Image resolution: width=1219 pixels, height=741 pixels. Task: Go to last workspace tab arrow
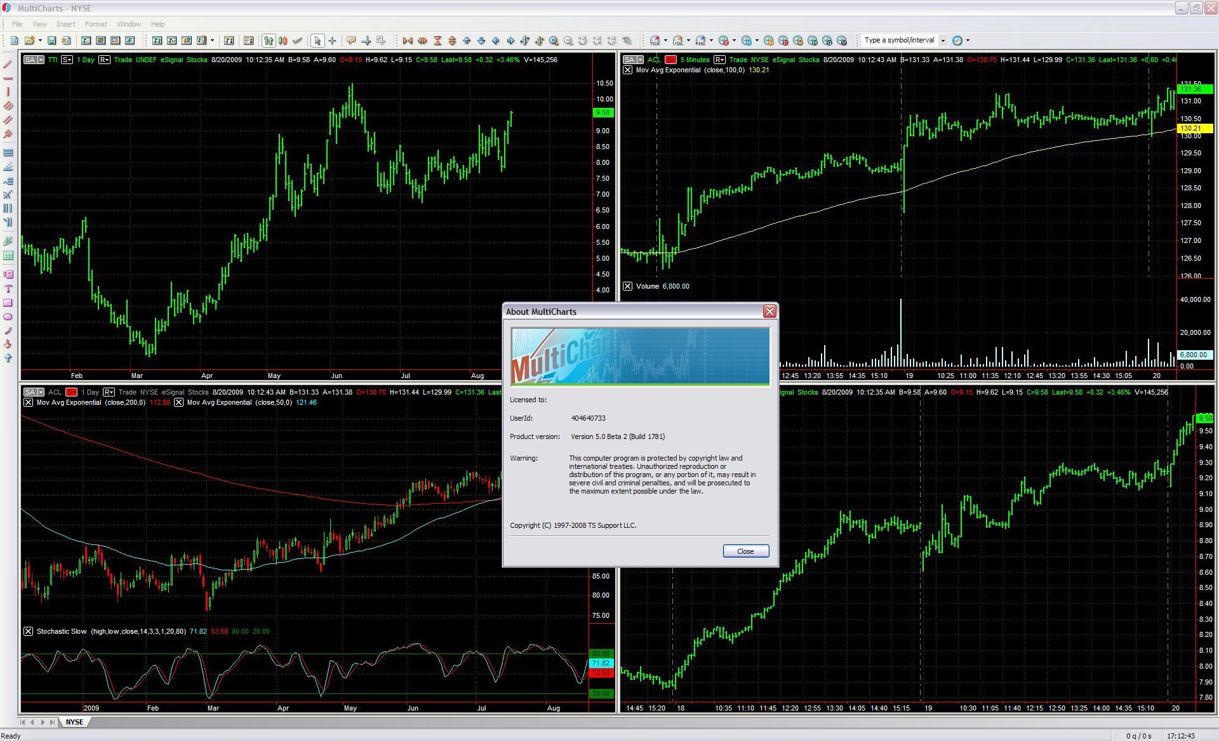[x=52, y=722]
